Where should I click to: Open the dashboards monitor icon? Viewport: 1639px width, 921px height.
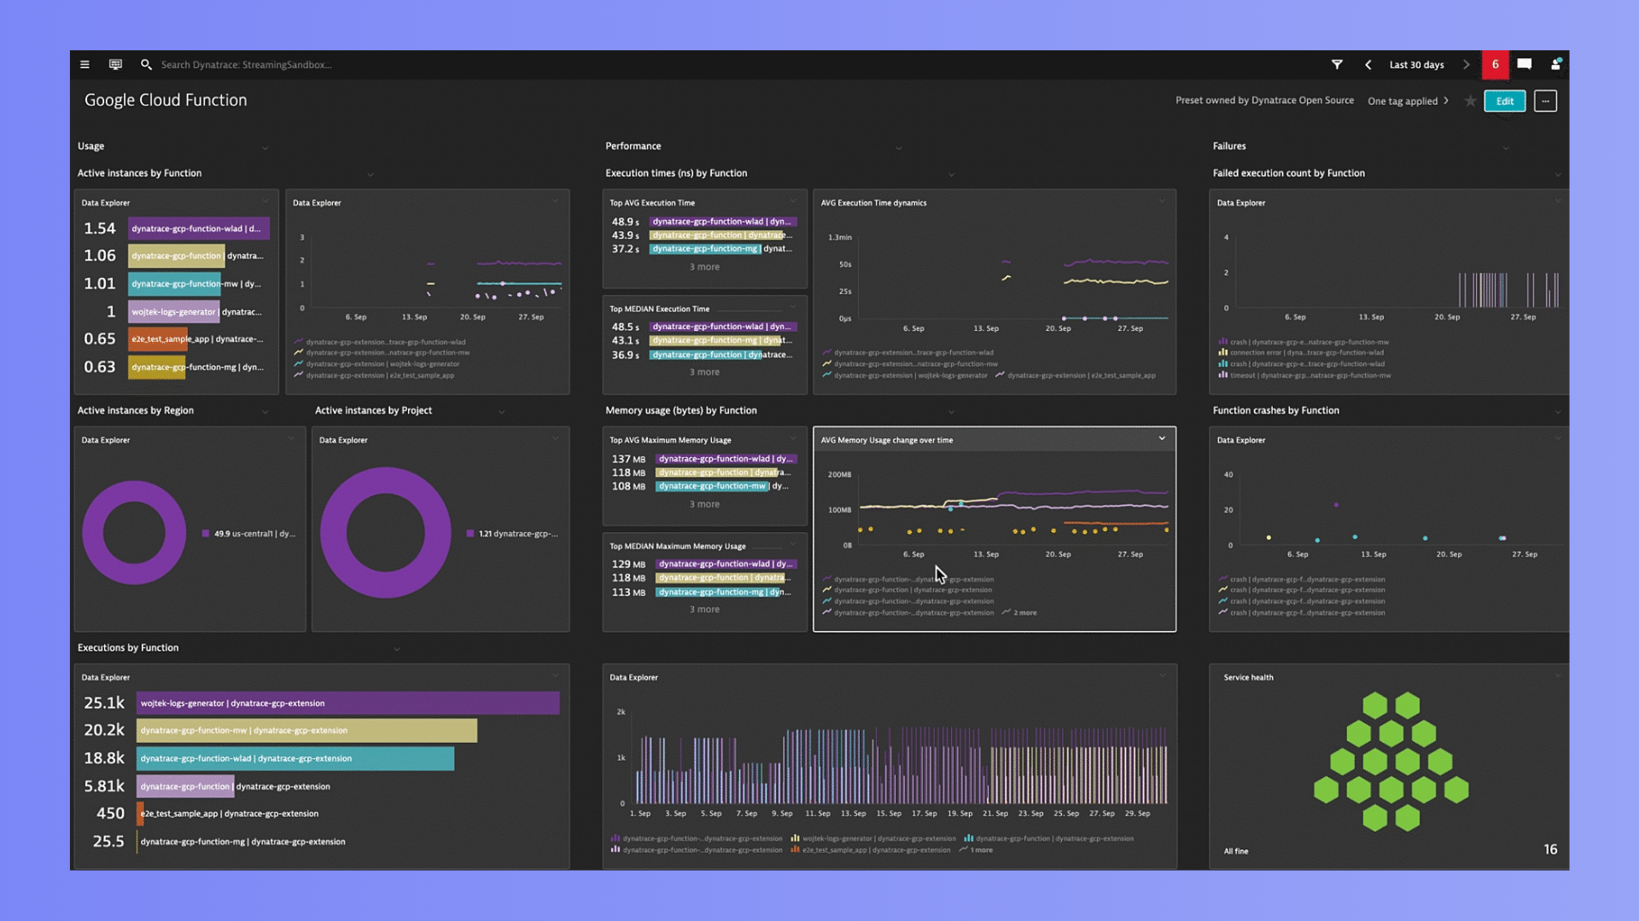coord(115,65)
